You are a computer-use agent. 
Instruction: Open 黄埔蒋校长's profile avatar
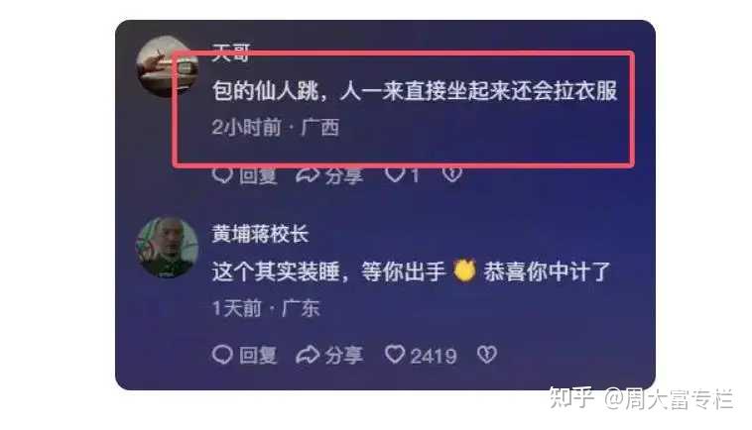167,247
